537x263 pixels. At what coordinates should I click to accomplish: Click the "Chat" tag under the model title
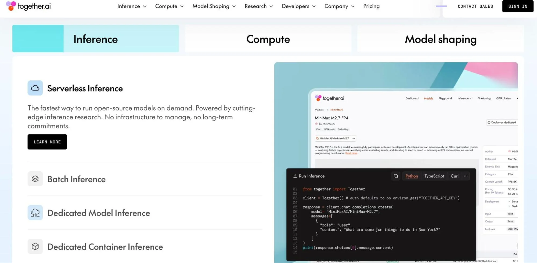click(318, 129)
